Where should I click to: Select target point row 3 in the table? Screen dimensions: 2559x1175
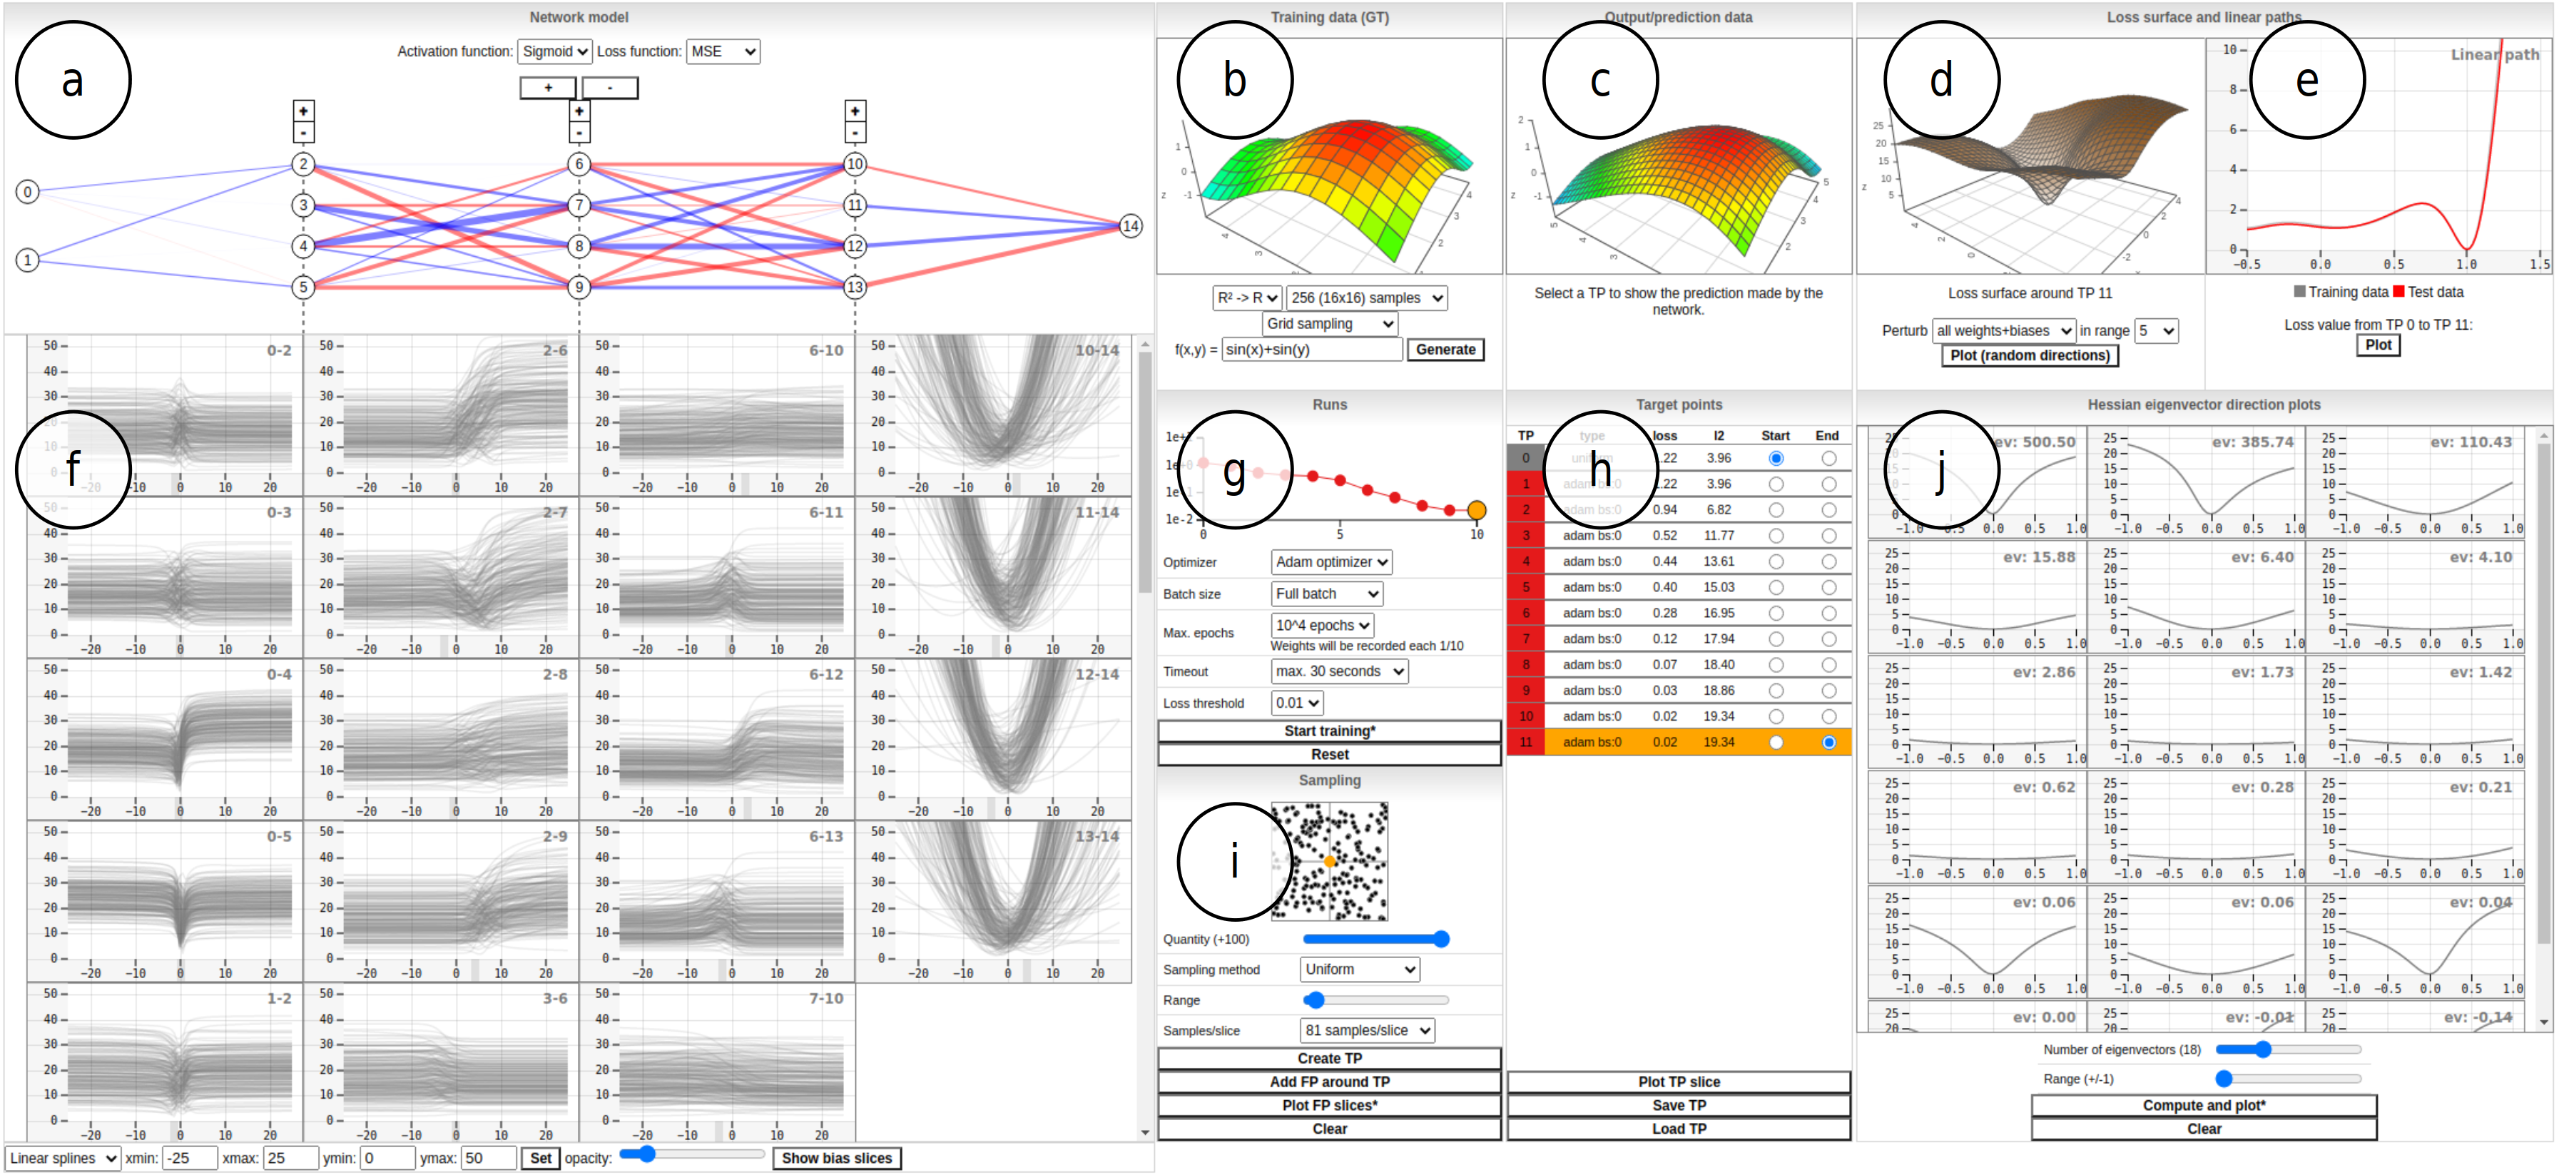(x=1592, y=536)
